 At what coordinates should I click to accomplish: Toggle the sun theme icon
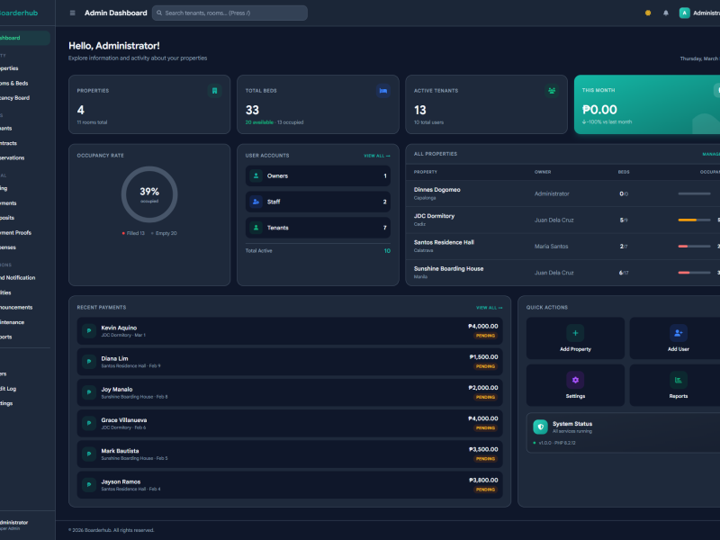click(x=648, y=13)
